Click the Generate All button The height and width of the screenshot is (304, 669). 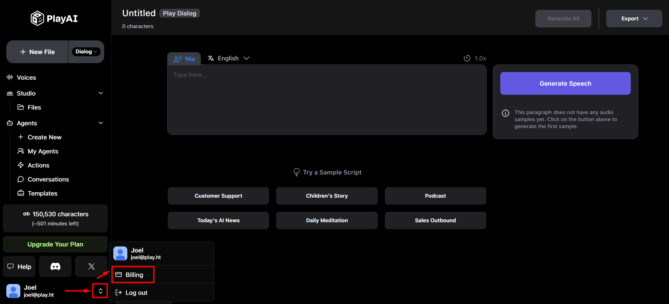(563, 19)
